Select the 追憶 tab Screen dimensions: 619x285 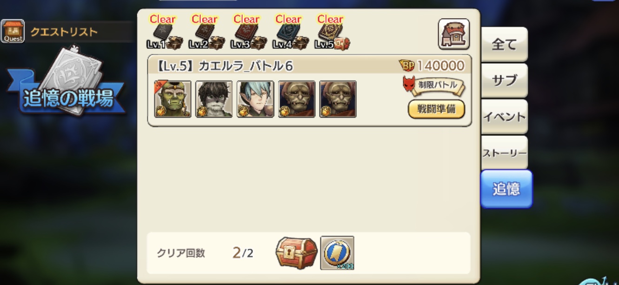coord(506,189)
